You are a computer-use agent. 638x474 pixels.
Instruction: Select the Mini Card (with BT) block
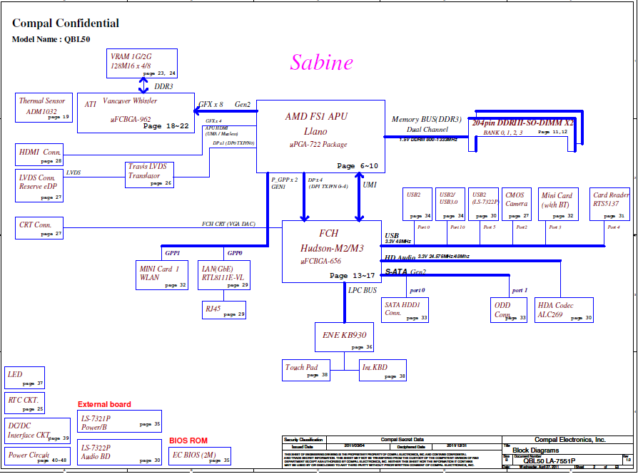[558, 204]
